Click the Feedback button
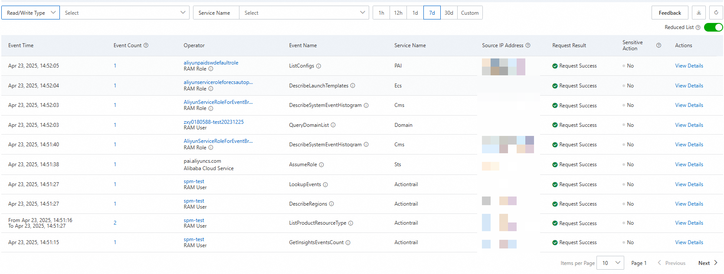724x274 pixels. pos(670,13)
